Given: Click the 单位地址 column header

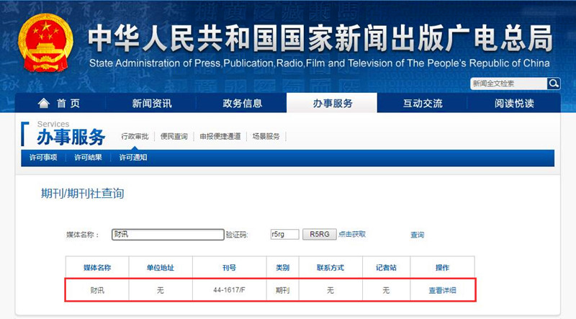Looking at the screenshot, I should (160, 268).
